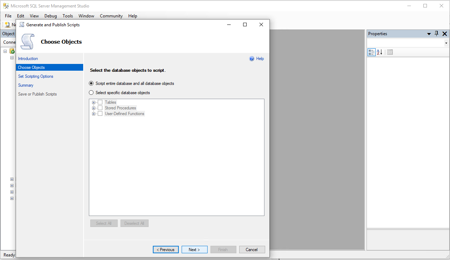The image size is (450, 260).
Task: Expand the Stored Procedures tree node
Action: point(94,108)
